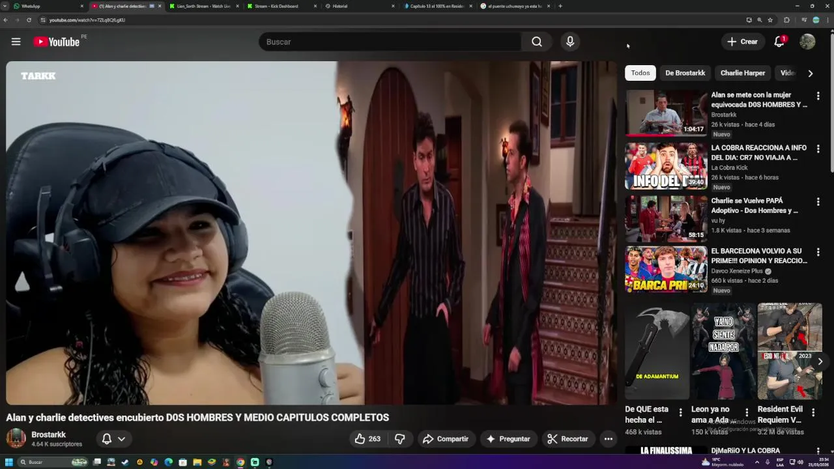Viewport: 834px width, 469px height.
Task: Open more actions three-dot button under video
Action: 608,439
